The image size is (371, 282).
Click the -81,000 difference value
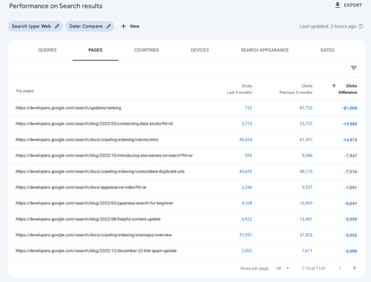point(350,108)
